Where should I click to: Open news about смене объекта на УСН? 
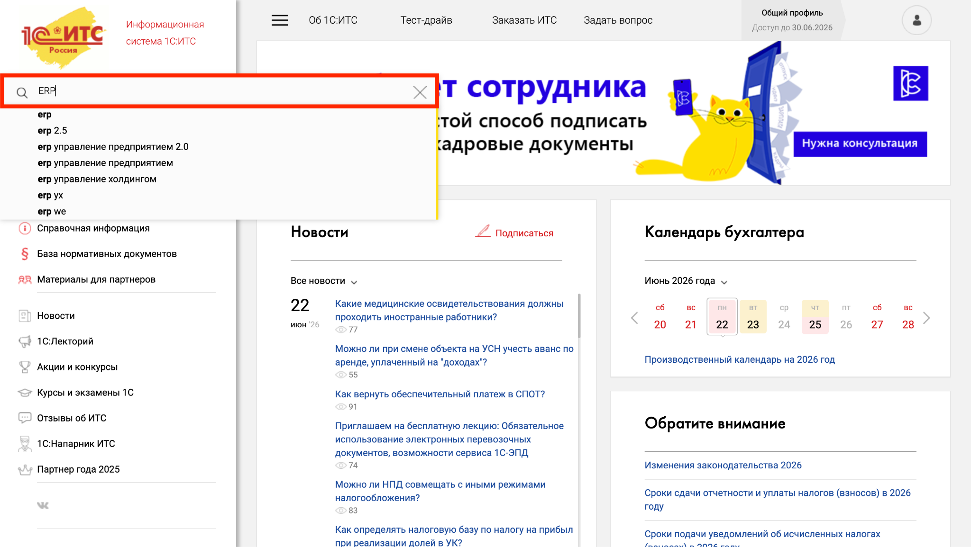(x=454, y=355)
